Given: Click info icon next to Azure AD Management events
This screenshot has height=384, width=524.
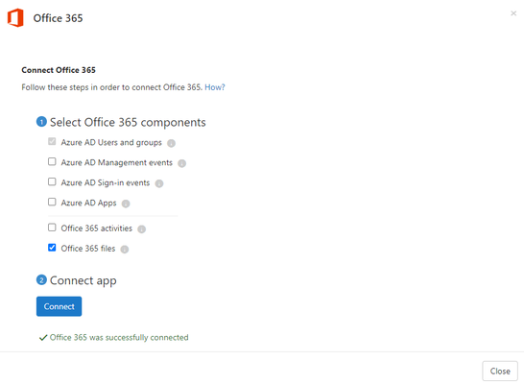Looking at the screenshot, I should pyautogui.click(x=181, y=163).
